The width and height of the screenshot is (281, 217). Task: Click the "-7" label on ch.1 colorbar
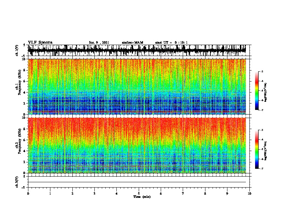tap(261, 110)
